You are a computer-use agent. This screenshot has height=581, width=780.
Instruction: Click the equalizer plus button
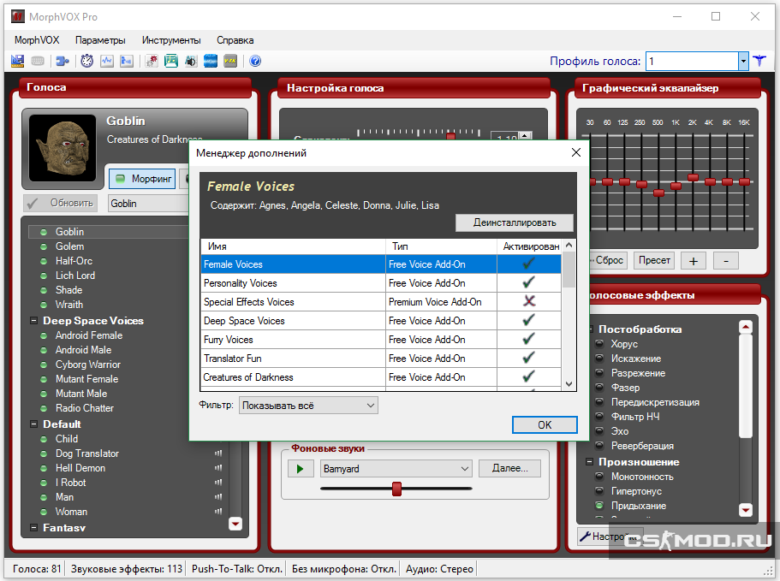[x=694, y=261]
